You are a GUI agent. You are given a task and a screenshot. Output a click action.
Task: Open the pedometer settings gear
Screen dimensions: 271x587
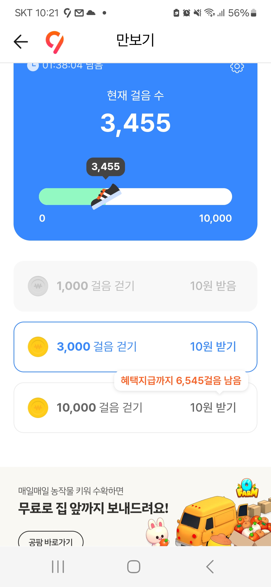(237, 67)
